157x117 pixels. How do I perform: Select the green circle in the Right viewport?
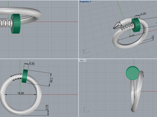pyautogui.click(x=133, y=73)
